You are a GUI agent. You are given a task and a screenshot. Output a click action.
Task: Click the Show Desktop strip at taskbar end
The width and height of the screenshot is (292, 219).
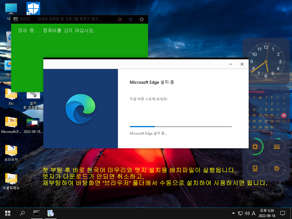291,213
